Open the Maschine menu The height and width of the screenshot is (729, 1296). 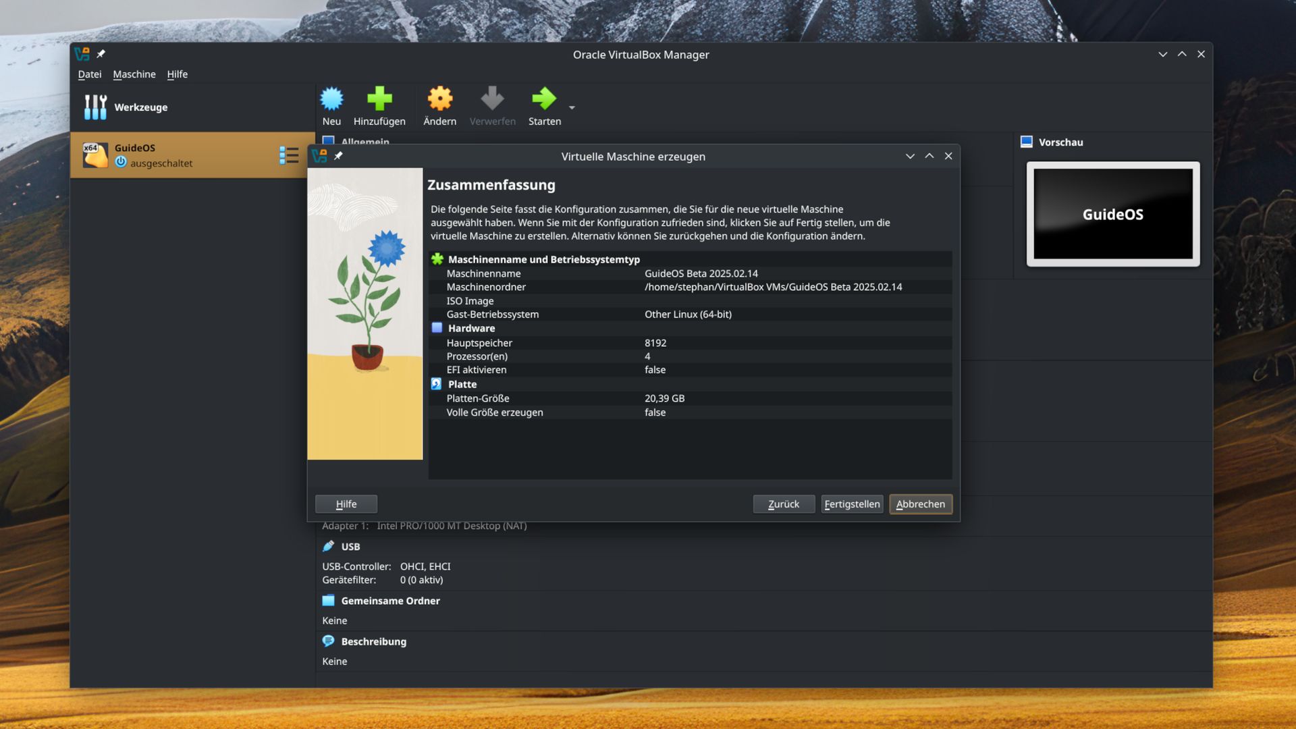pos(134,74)
